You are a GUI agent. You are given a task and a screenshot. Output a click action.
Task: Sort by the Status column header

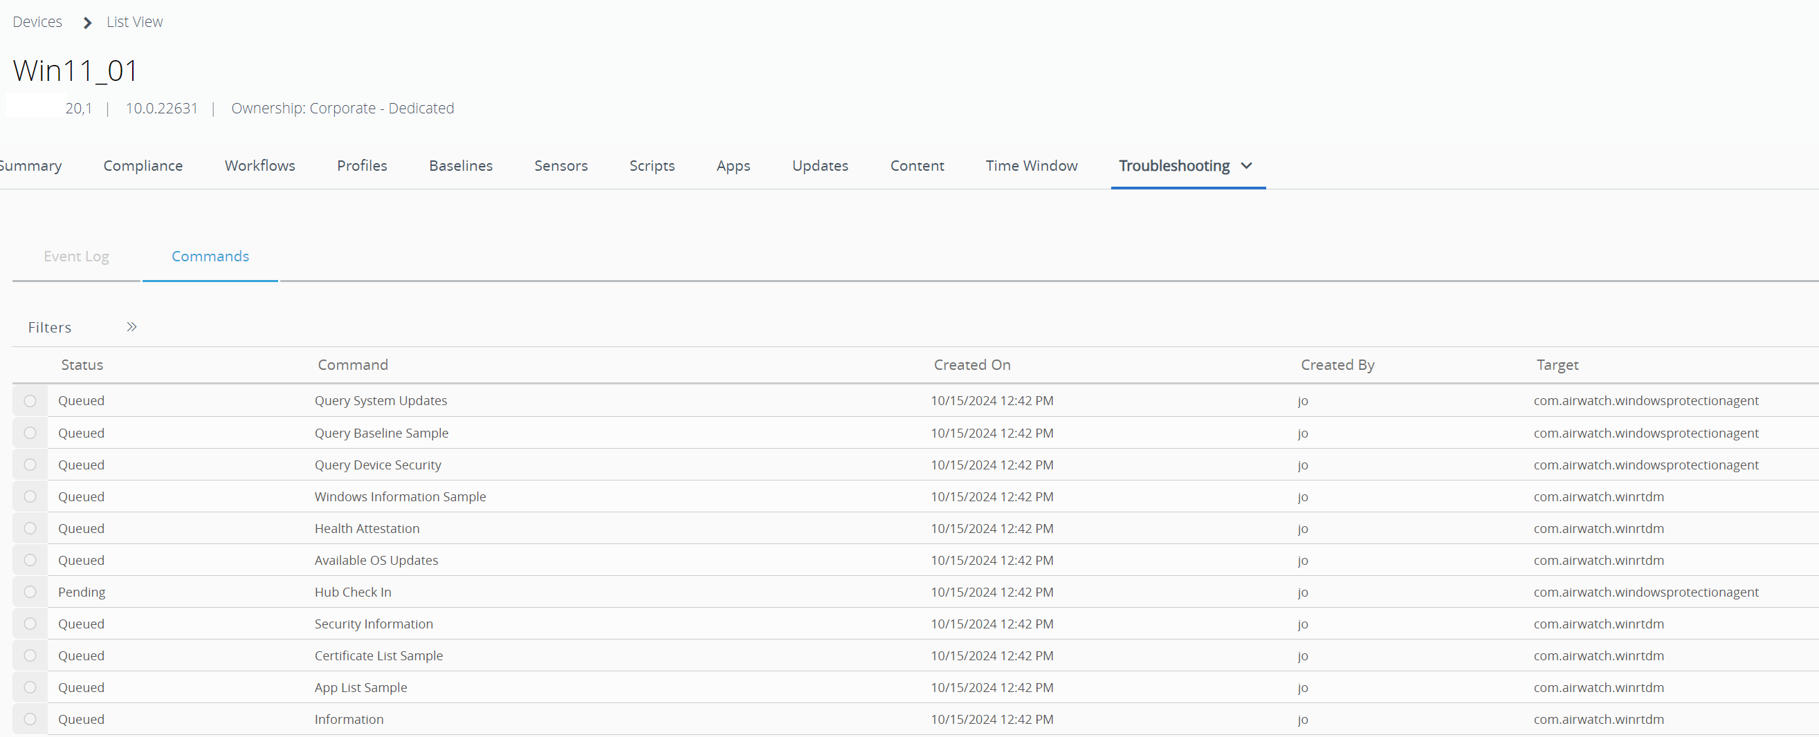(x=82, y=364)
